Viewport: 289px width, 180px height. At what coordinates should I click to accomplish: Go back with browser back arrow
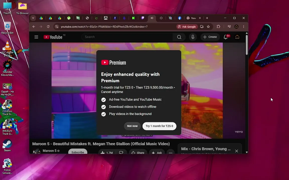[34, 27]
